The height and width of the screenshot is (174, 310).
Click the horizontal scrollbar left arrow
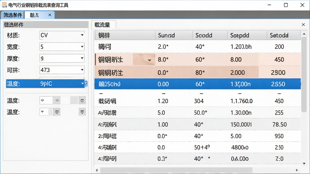97,170
